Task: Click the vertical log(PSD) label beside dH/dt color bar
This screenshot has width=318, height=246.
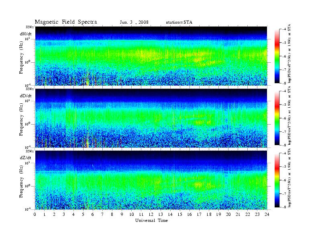Action: point(289,53)
